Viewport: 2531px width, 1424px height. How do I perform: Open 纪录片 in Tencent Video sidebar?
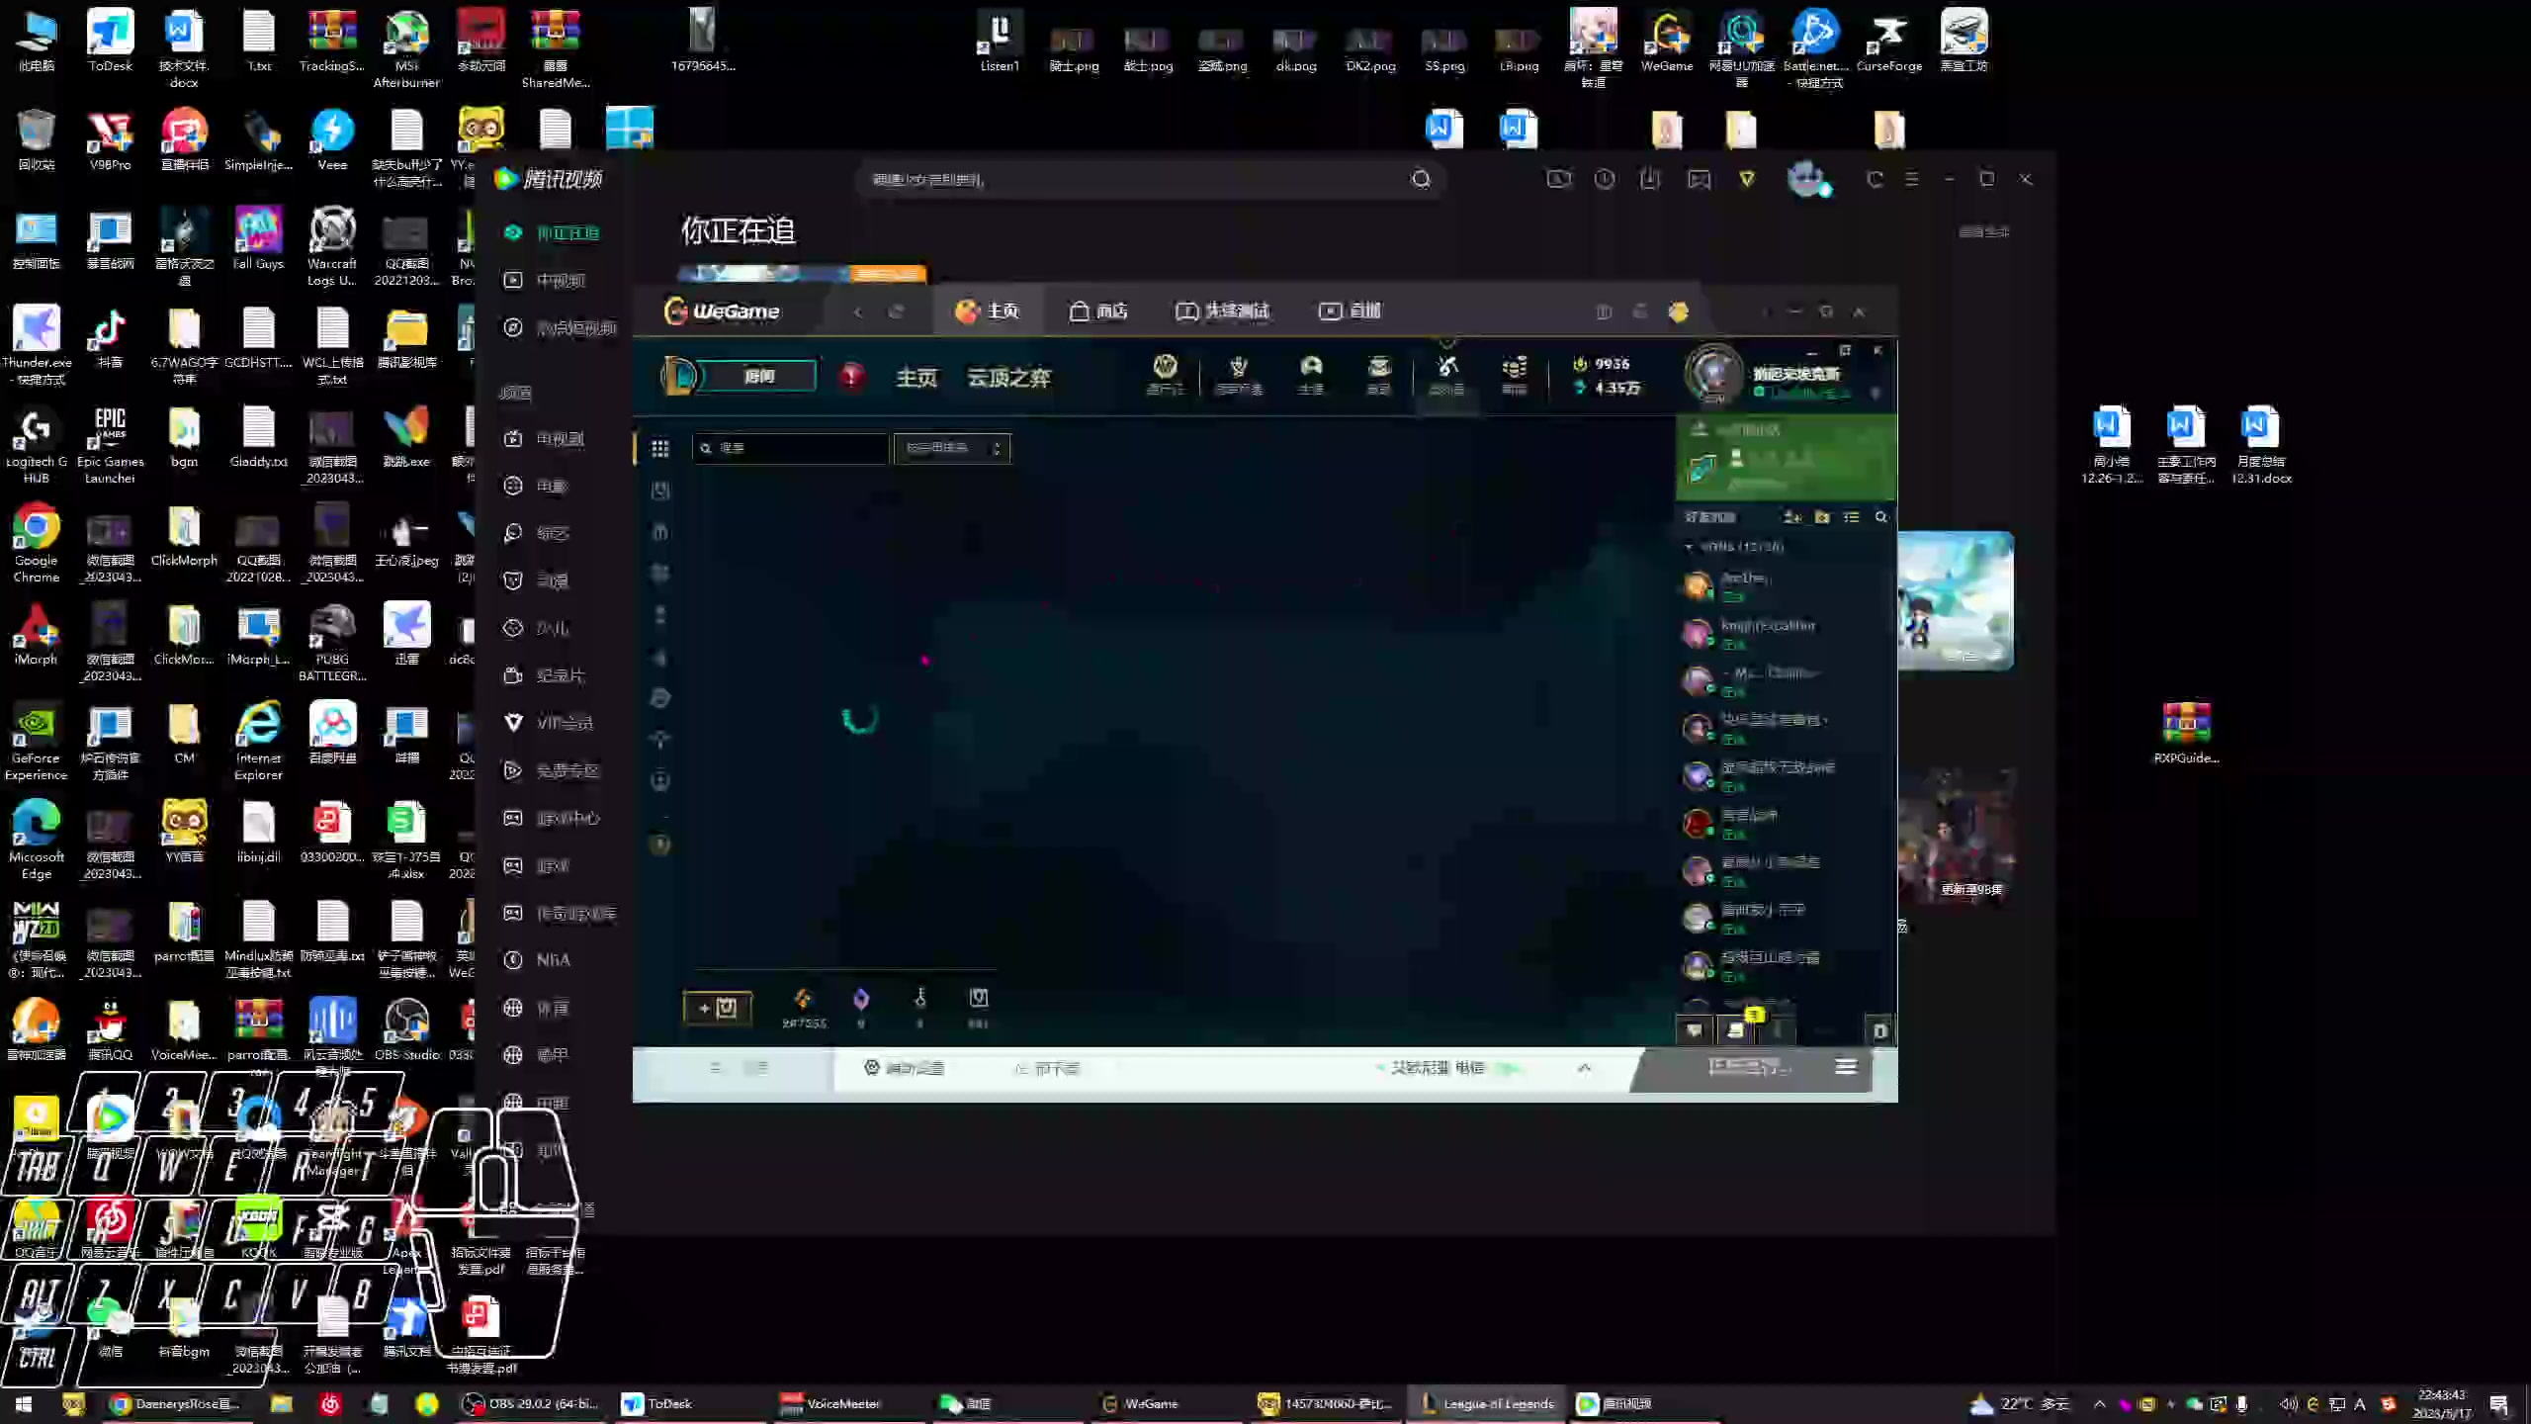pyautogui.click(x=546, y=675)
